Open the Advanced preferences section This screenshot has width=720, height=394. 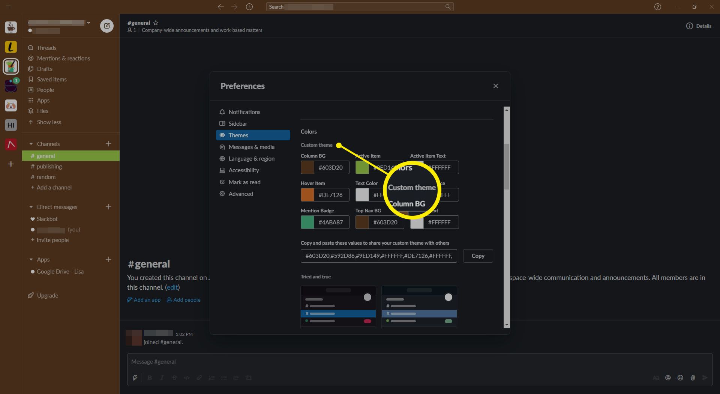[x=240, y=194]
